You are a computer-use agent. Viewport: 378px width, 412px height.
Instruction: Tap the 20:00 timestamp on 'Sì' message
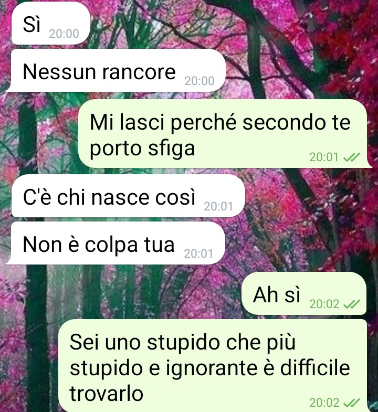64,34
